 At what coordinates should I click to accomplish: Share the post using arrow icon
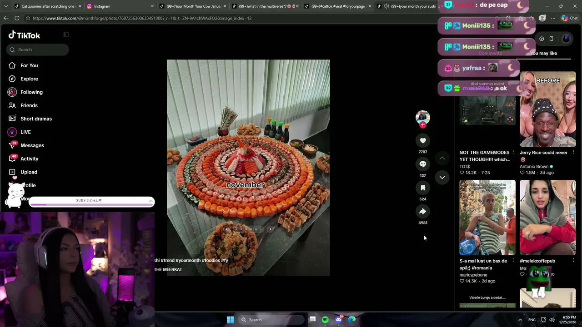(423, 211)
